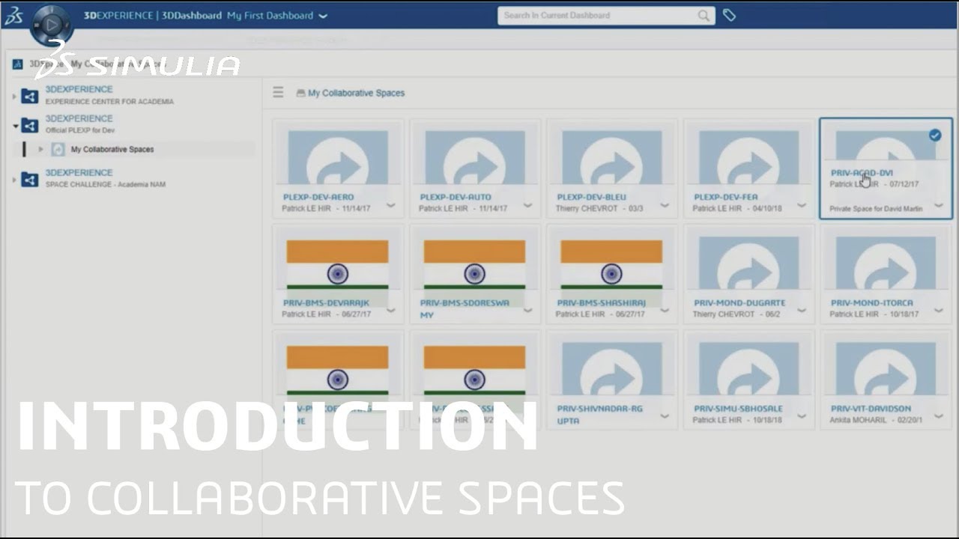Open the PRIV-MOND-DUGARTE title link
The height and width of the screenshot is (539, 959).
click(739, 303)
